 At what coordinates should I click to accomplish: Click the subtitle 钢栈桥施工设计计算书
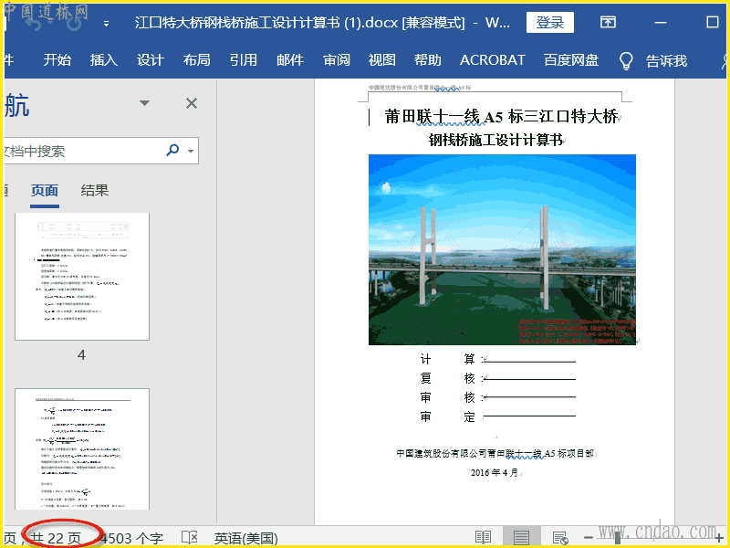tap(495, 140)
